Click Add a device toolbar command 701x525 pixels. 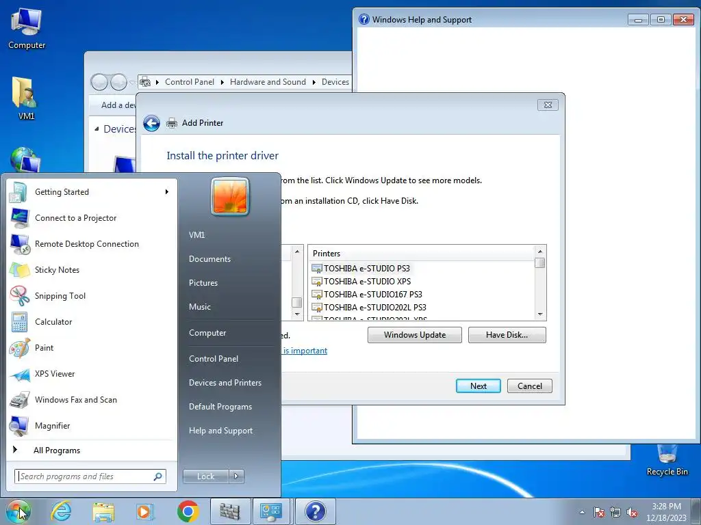[x=118, y=105]
